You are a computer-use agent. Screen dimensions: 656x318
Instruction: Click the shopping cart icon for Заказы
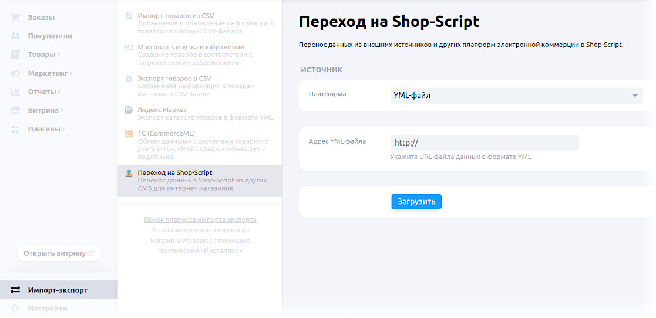(15, 17)
